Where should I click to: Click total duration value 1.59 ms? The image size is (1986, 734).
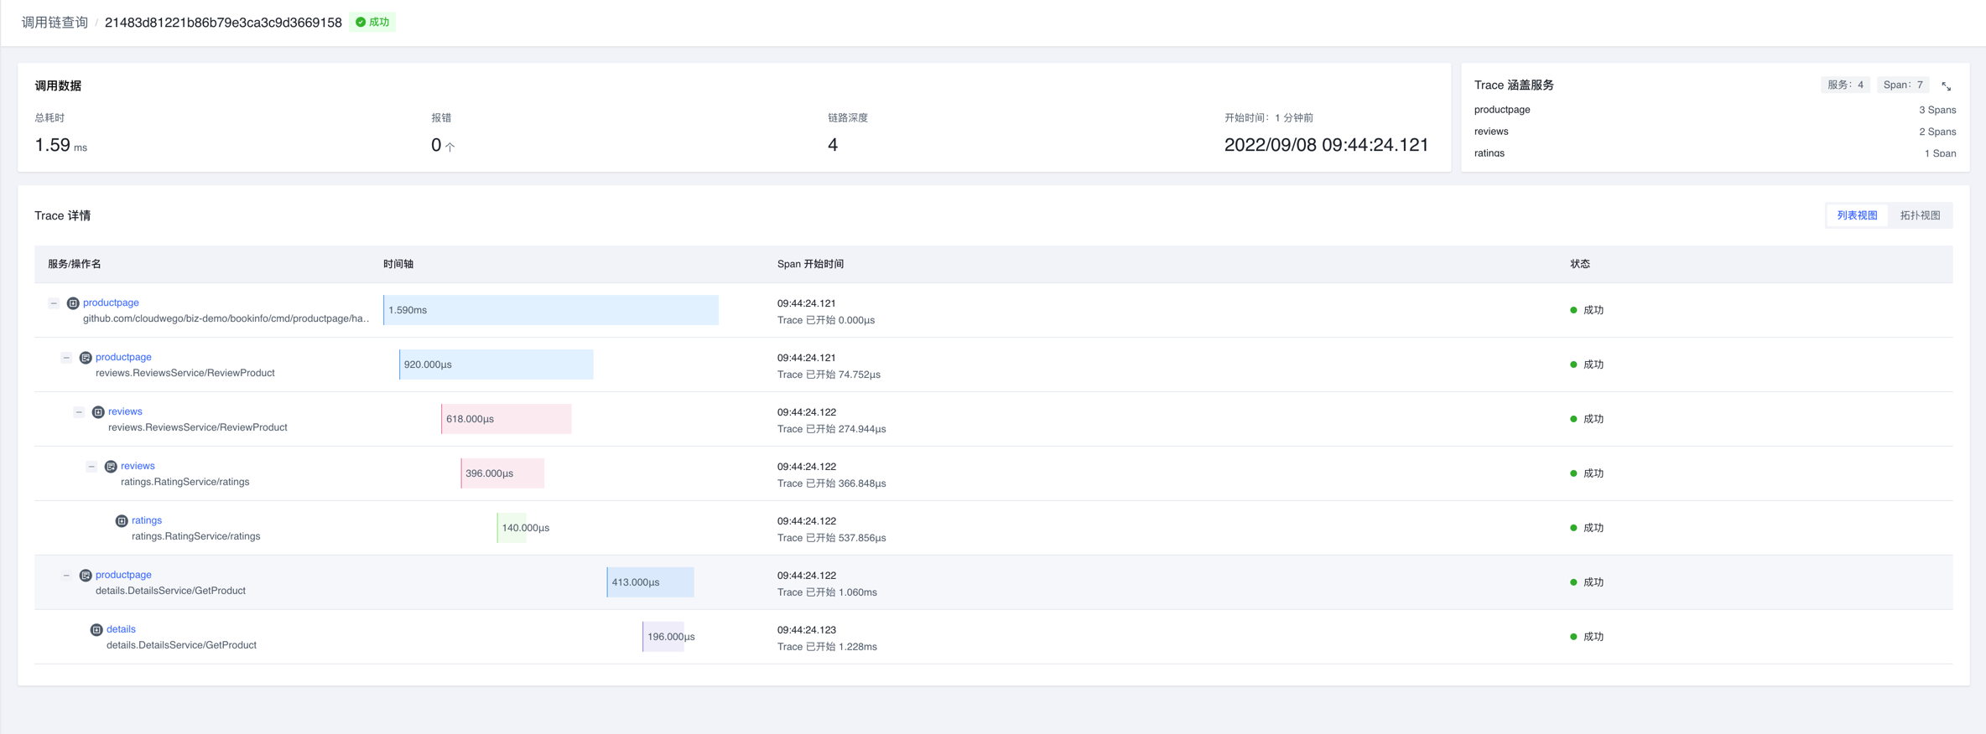tap(60, 145)
